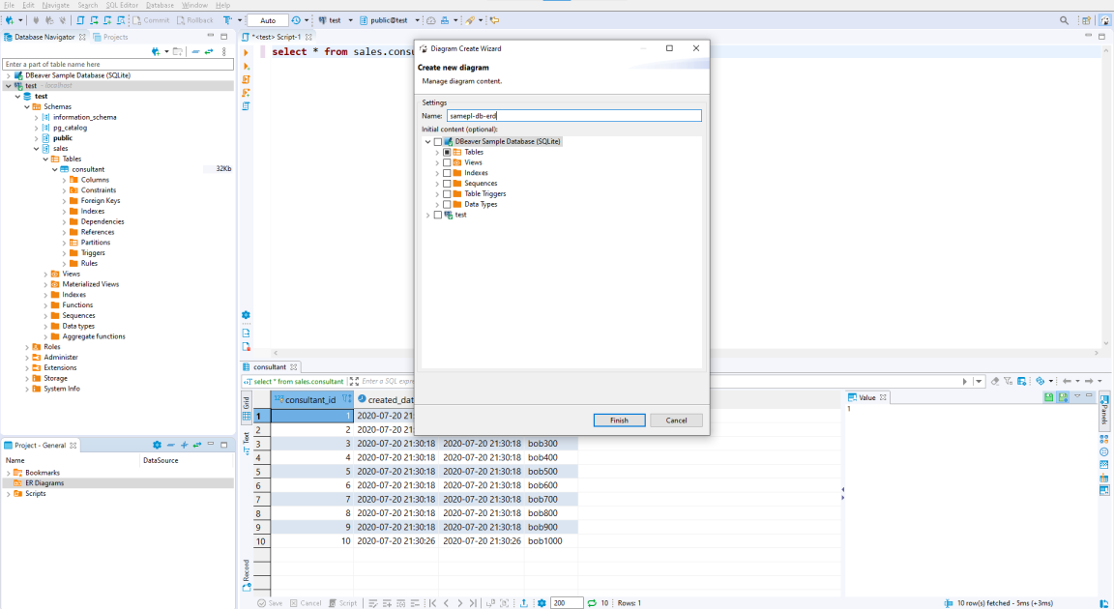The width and height of the screenshot is (1114, 609).
Task: Expand the Scripts folder in Project panel
Action: [x=9, y=494]
